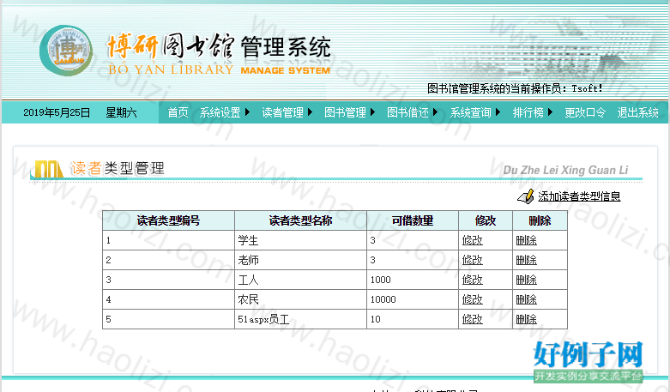Open the 排行榜 menu
Image resolution: width=670 pixels, height=392 pixels.
528,112
